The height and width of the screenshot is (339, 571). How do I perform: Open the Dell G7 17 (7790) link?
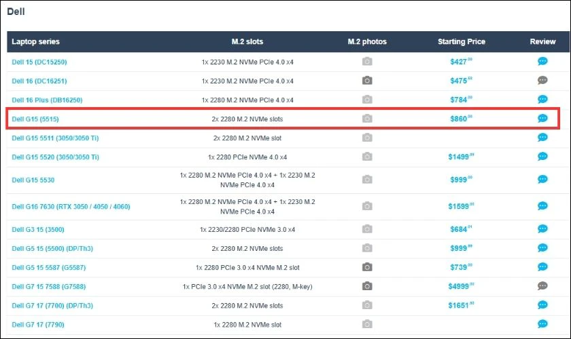point(38,325)
